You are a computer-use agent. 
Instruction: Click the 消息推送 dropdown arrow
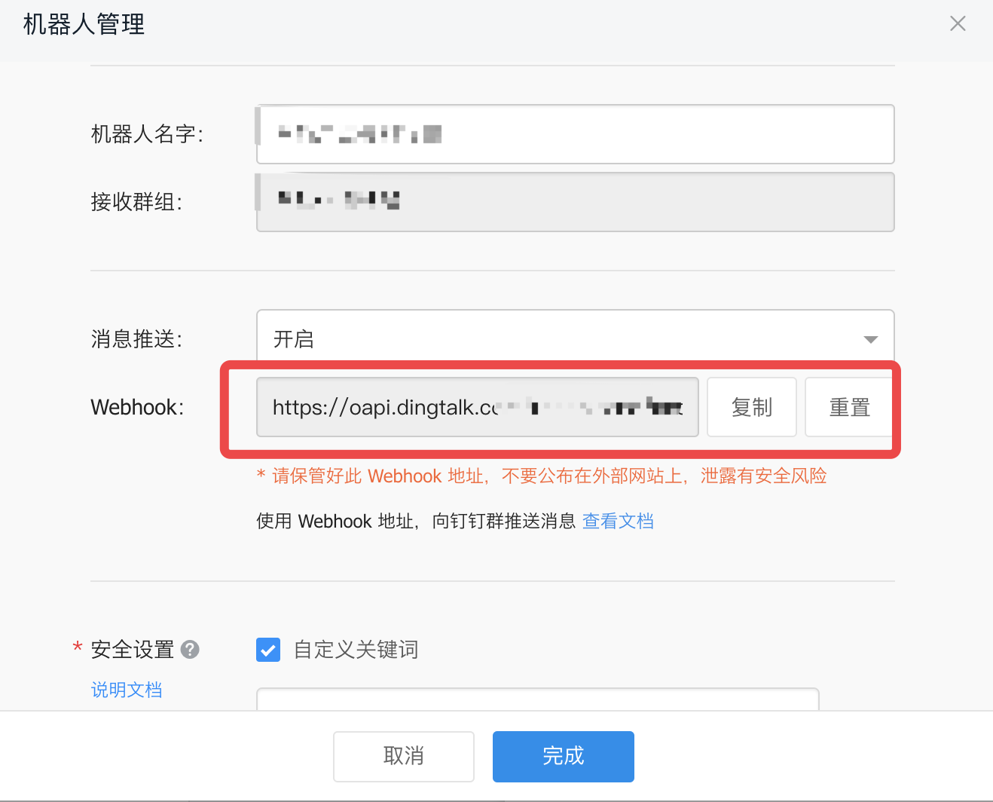click(x=871, y=340)
